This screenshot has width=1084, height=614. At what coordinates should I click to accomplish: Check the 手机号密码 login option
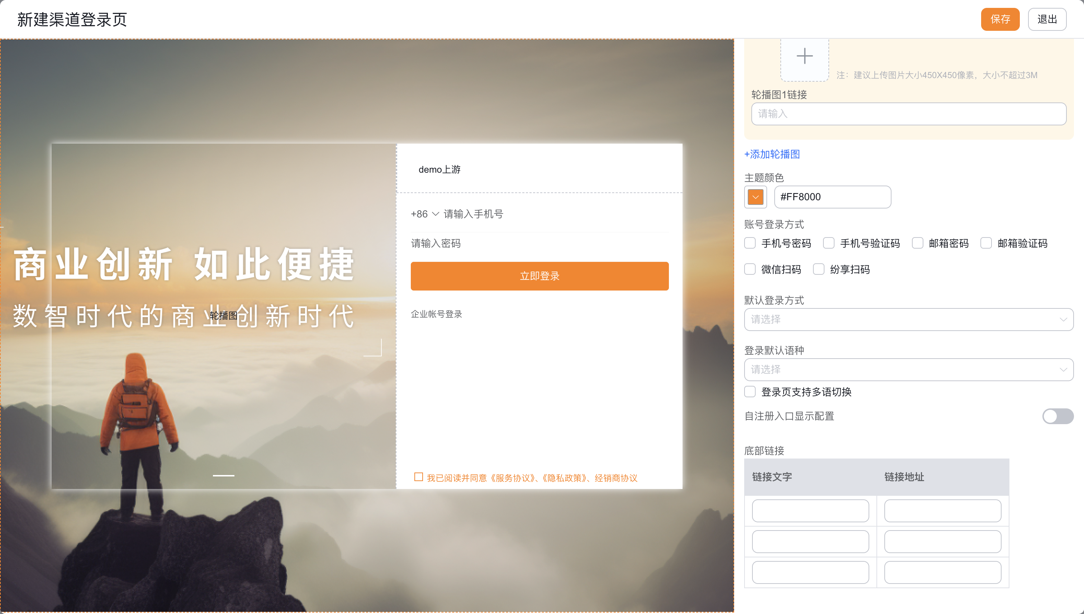tap(750, 243)
